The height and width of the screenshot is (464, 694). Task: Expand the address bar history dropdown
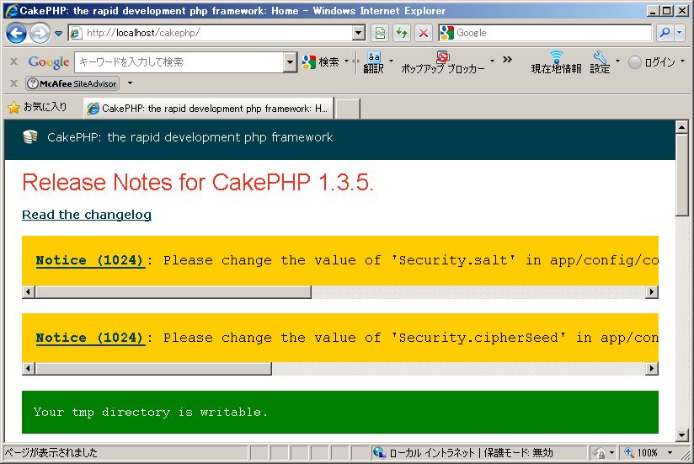[x=359, y=33]
